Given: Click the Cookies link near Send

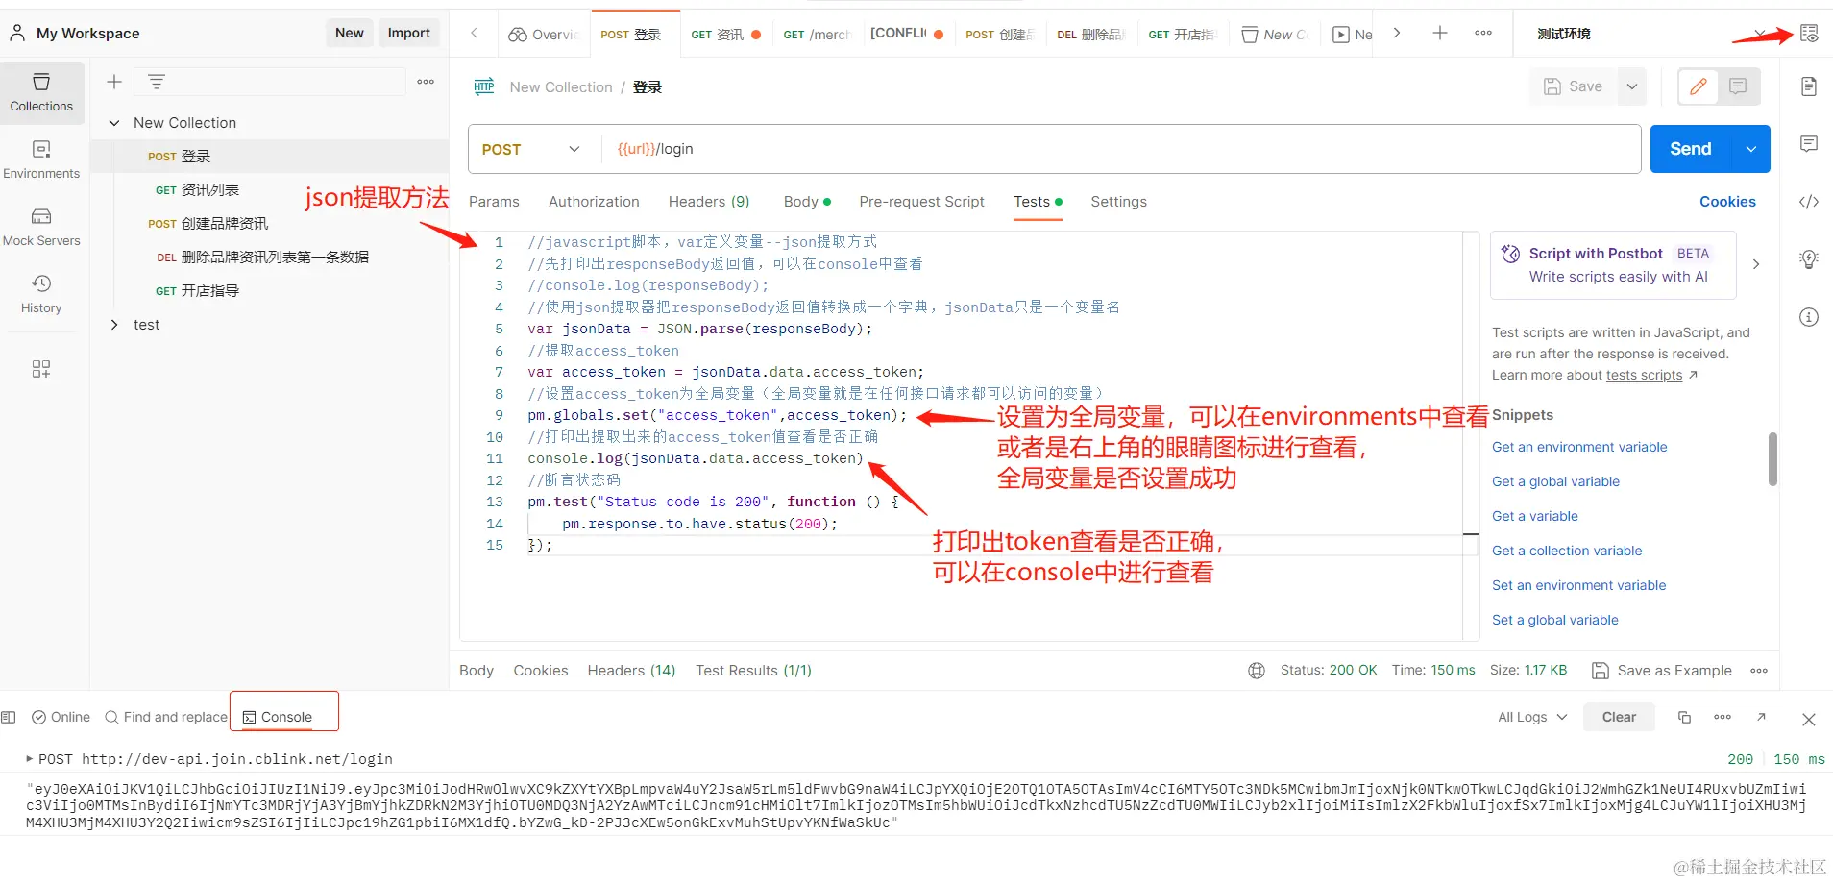Looking at the screenshot, I should click(x=1727, y=202).
